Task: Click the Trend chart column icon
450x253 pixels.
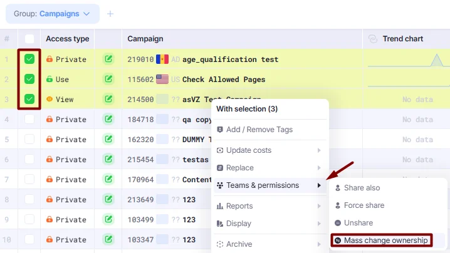Action: pyautogui.click(x=373, y=39)
